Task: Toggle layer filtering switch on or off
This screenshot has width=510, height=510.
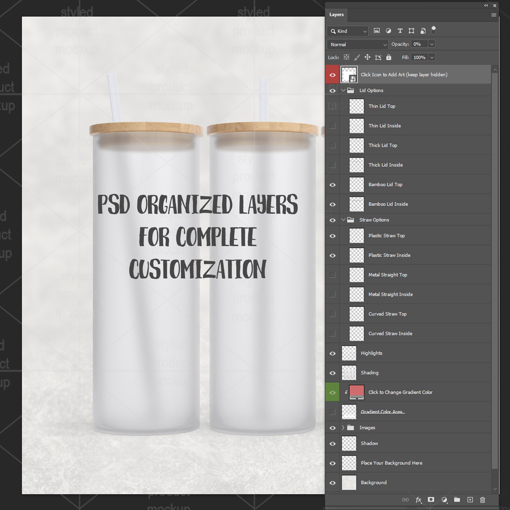Action: tap(433, 30)
